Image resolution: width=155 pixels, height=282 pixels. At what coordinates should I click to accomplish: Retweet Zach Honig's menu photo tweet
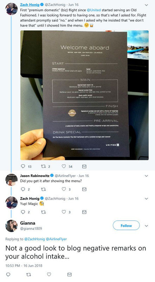tap(43, 166)
